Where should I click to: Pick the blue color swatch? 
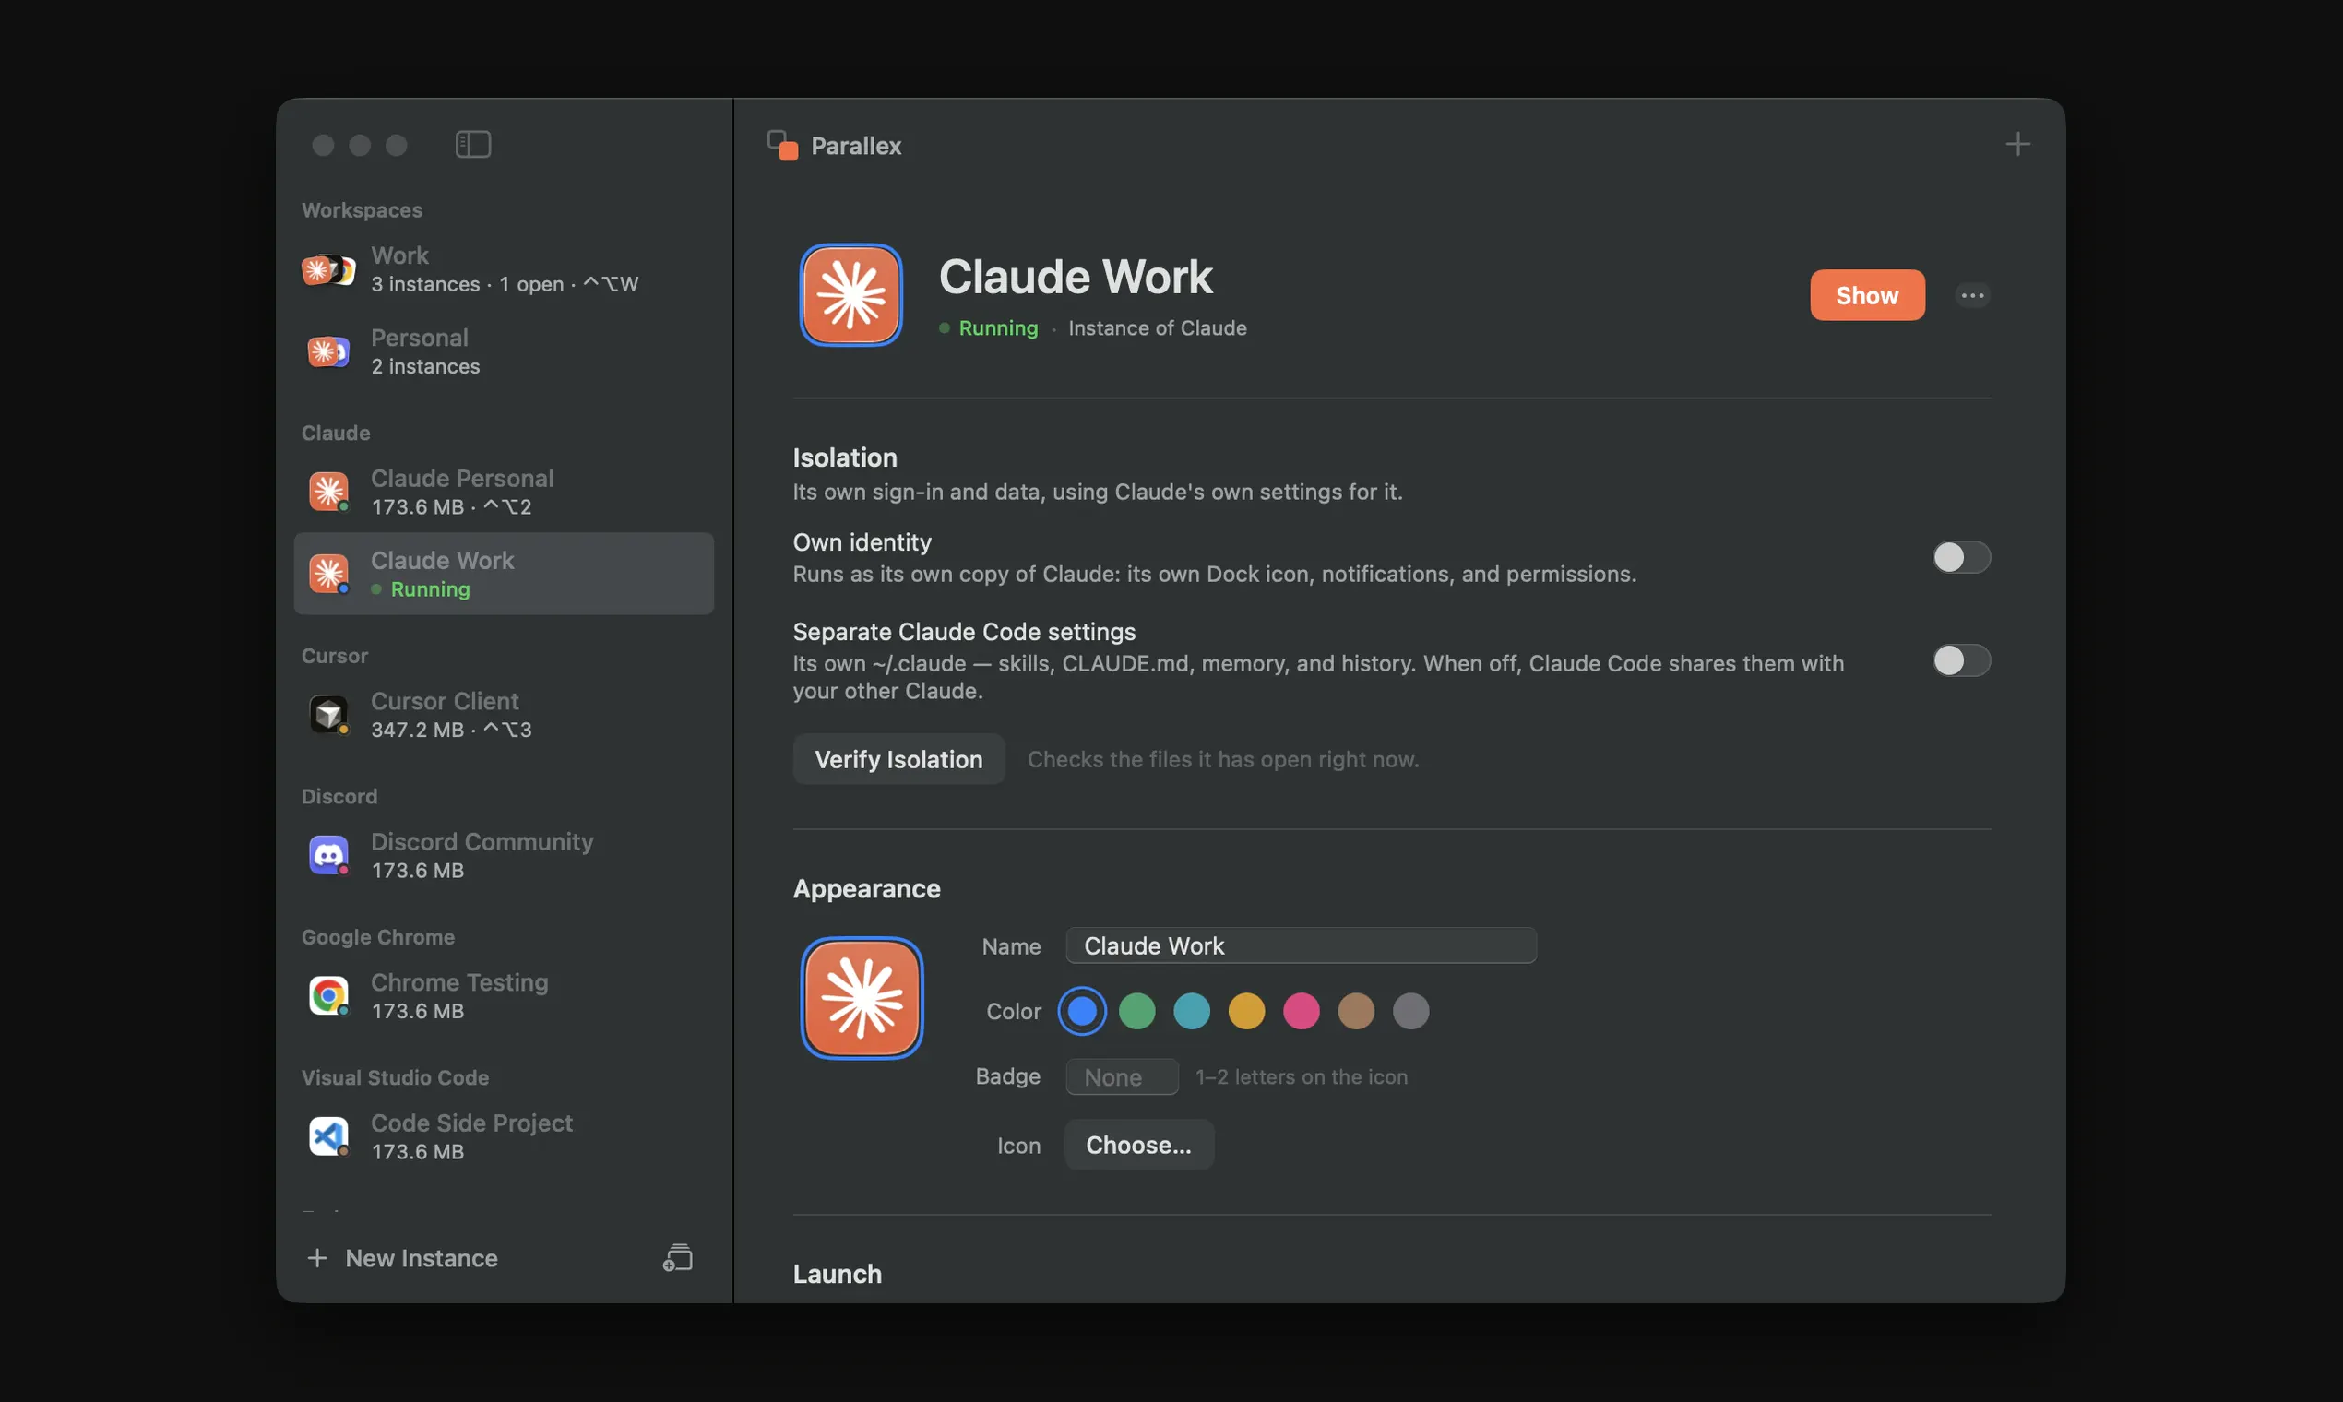1082,1011
